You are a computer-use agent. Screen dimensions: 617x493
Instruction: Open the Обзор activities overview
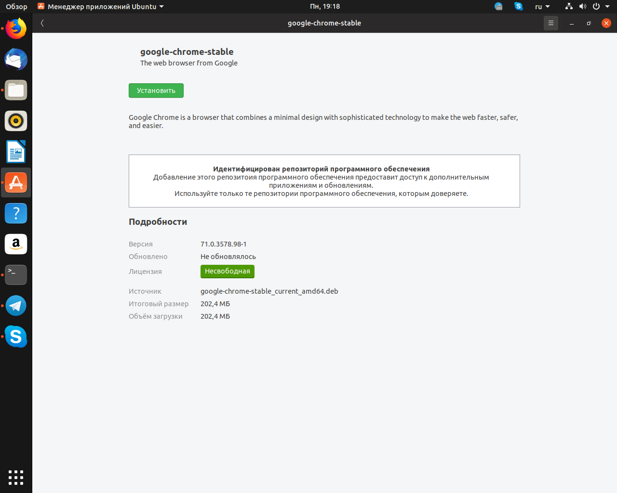click(16, 6)
